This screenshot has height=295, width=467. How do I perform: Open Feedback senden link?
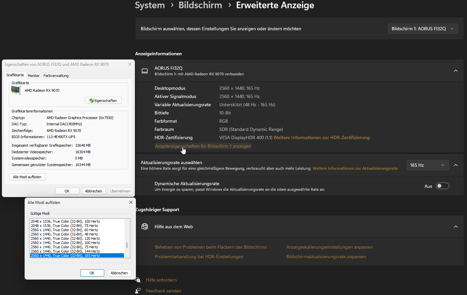(x=163, y=291)
